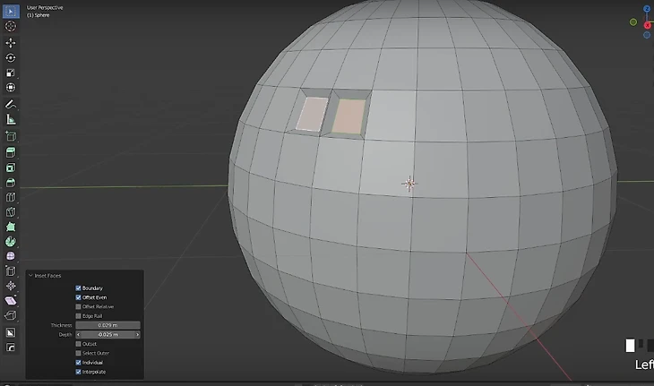Image resolution: width=654 pixels, height=386 pixels.
Task: Collapse the Inset Faces panel
Action: click(30, 276)
